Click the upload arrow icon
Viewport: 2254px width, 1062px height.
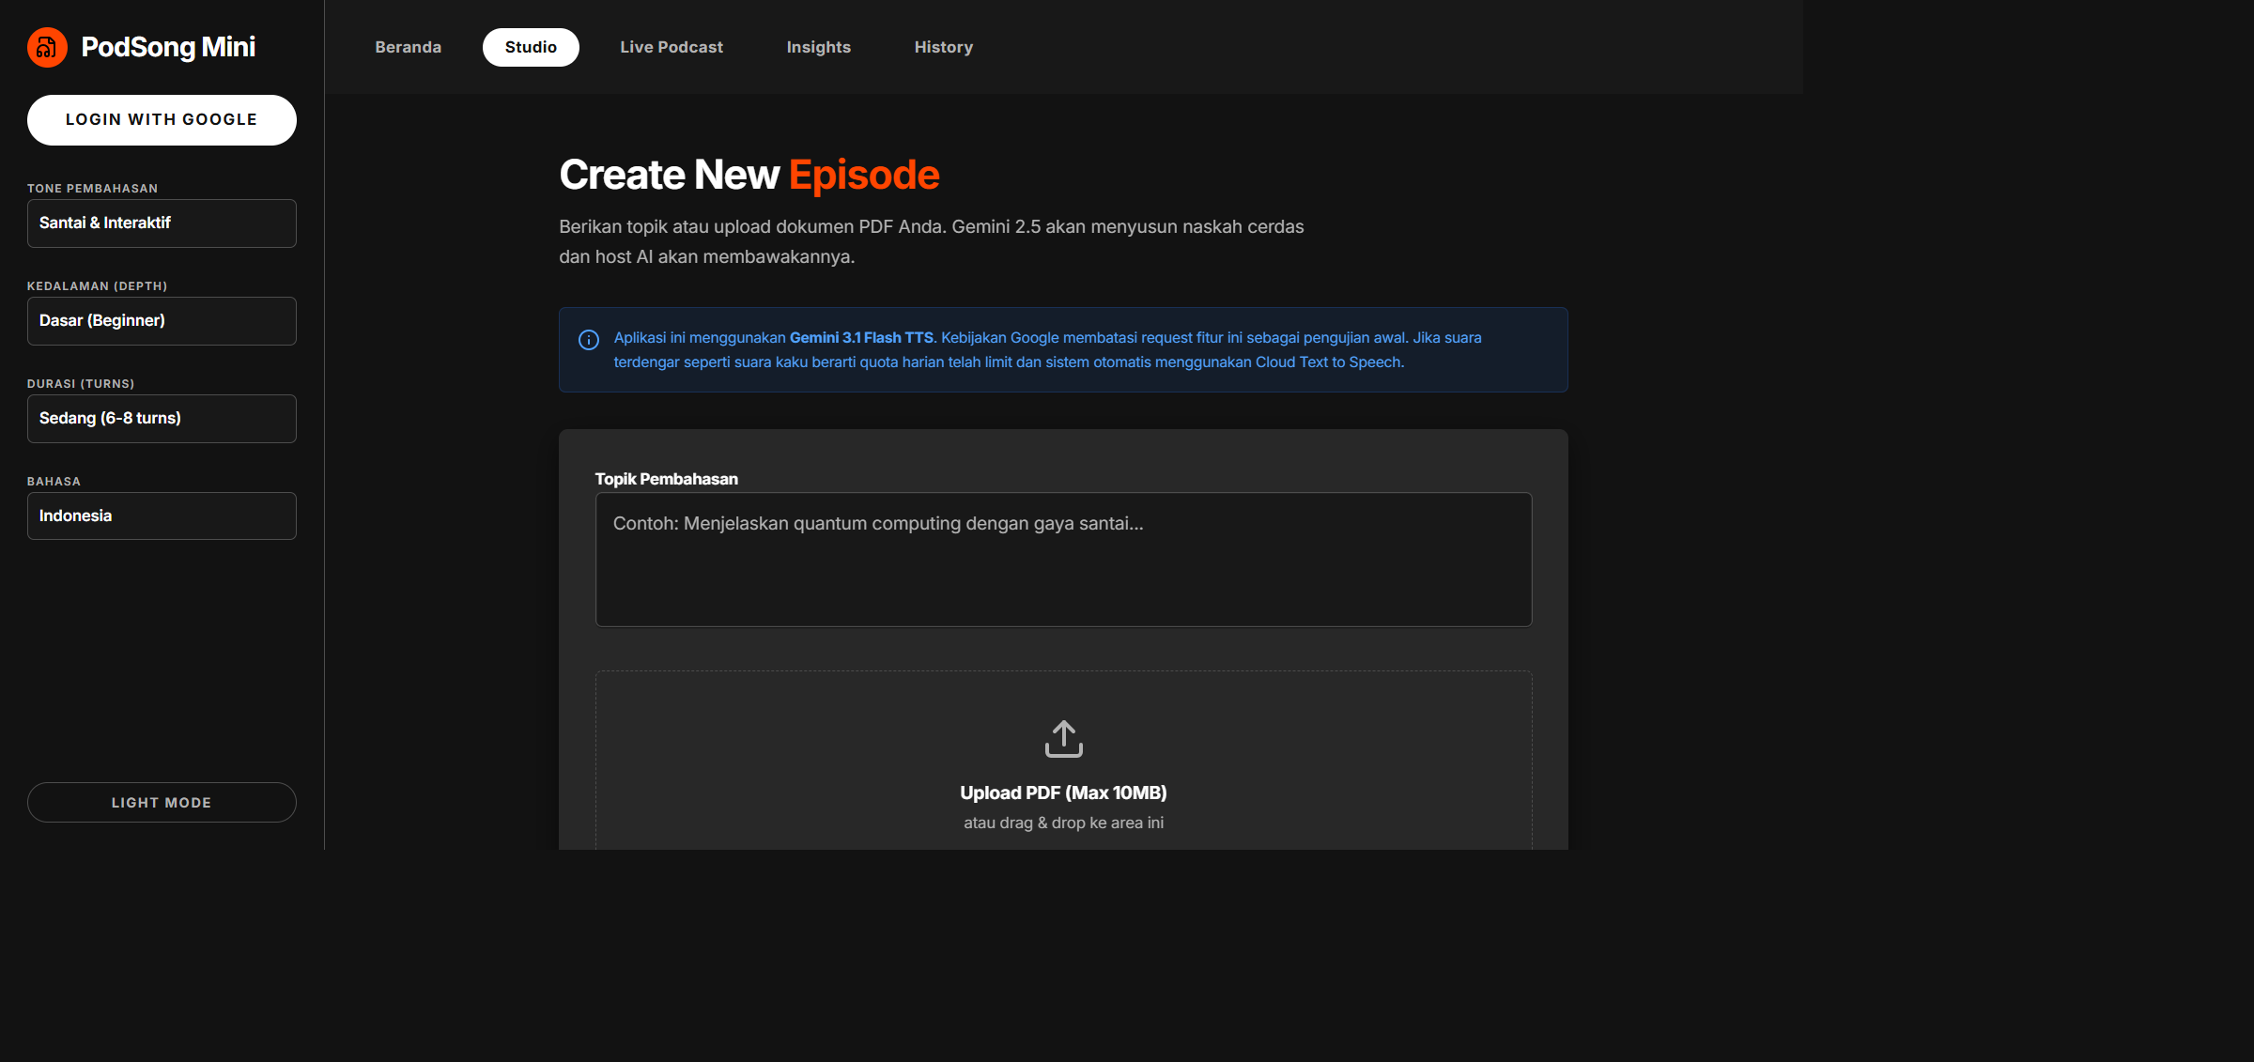[x=1063, y=739]
